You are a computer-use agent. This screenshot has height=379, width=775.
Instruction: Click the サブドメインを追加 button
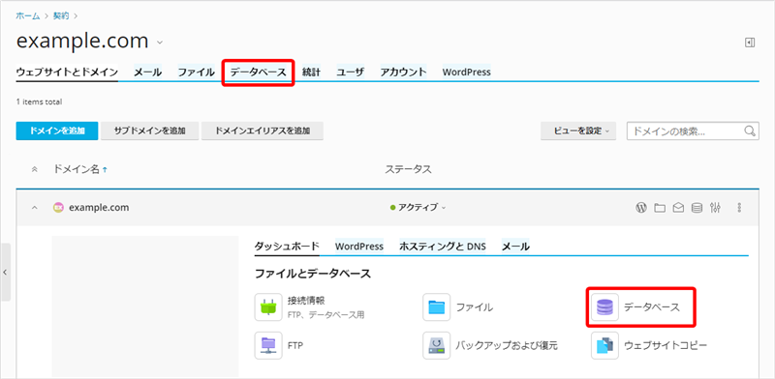(150, 131)
